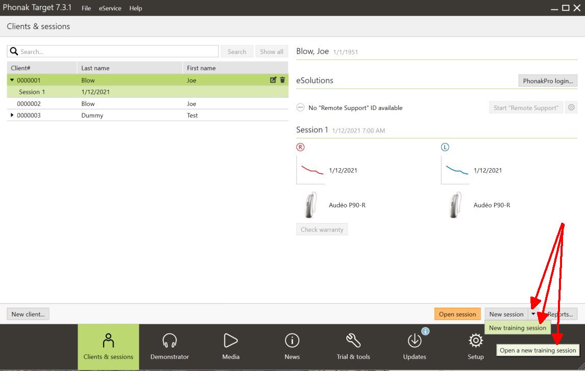Click the updates notification info badge
The width and height of the screenshot is (585, 371).
coord(425,331)
